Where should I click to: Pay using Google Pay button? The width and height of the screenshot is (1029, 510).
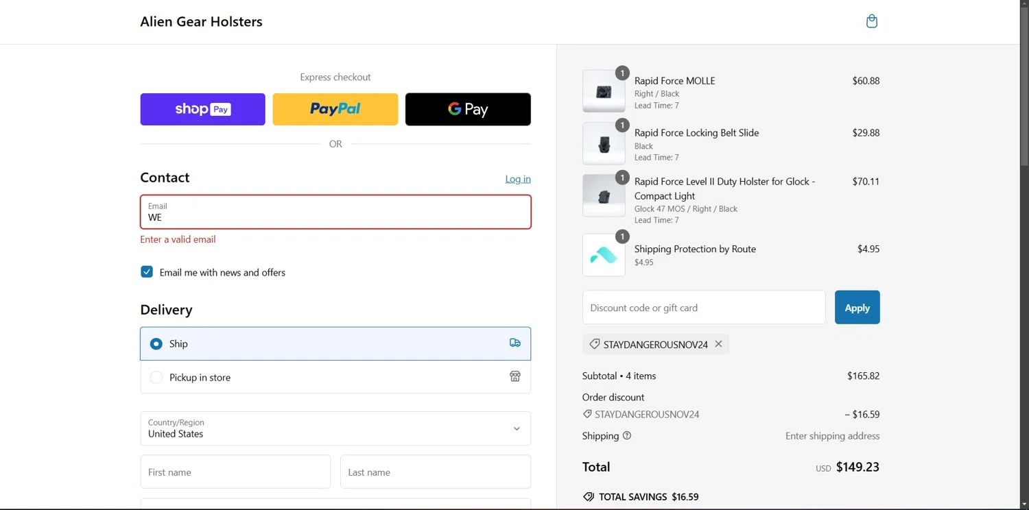468,109
